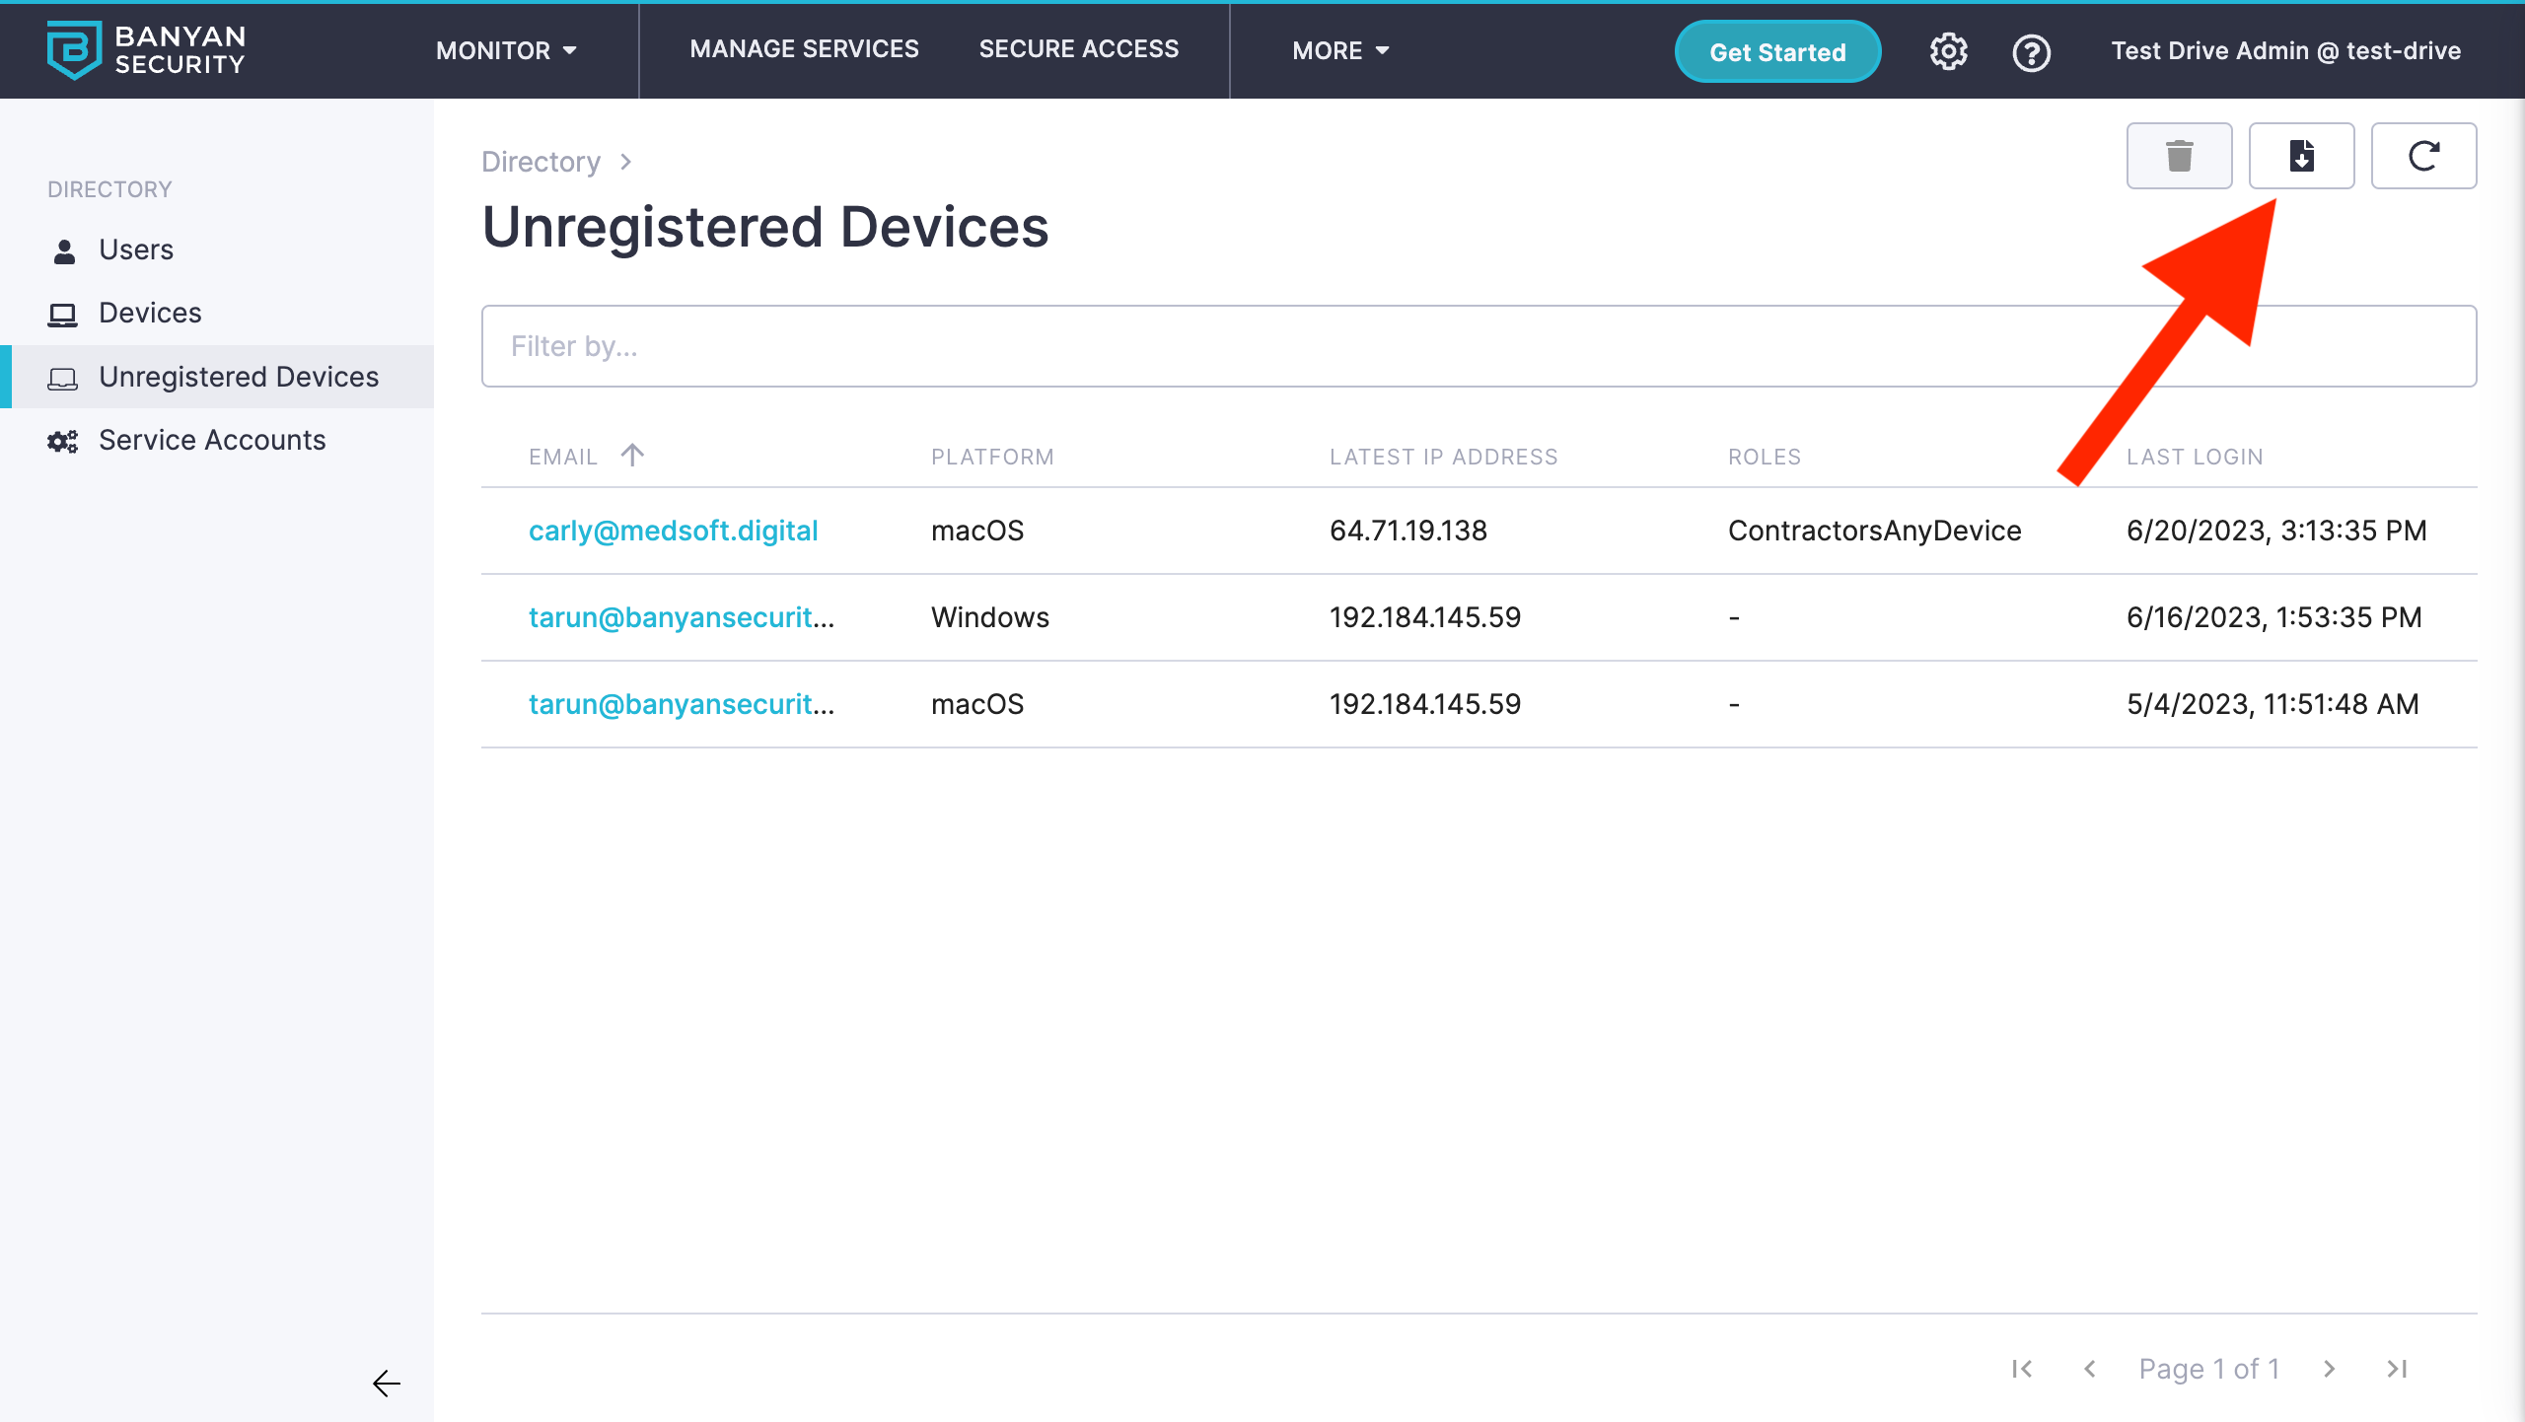The image size is (2525, 1422).
Task: Open tarun@banyansecurit... Windows device link
Action: tap(682, 617)
